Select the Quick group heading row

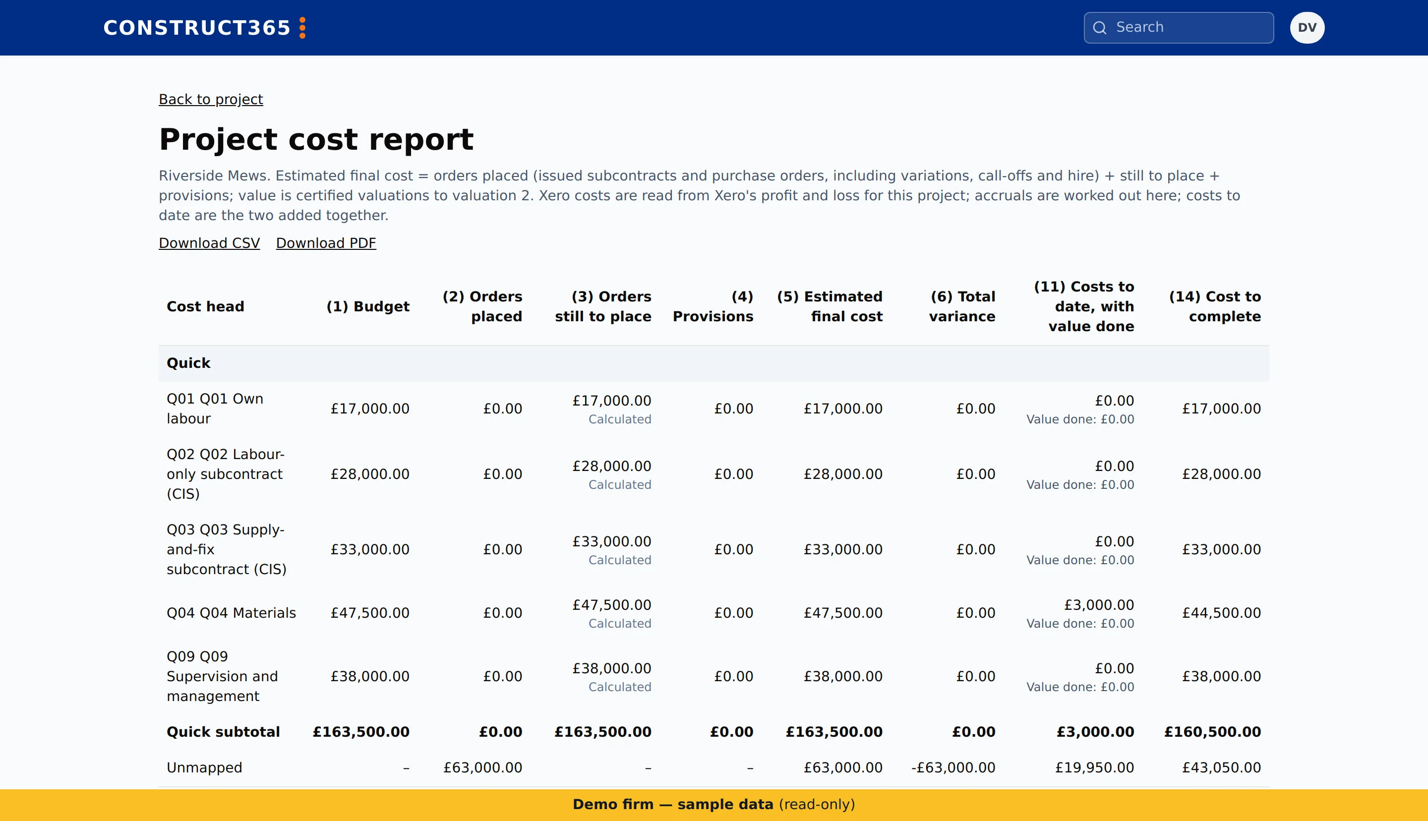714,363
